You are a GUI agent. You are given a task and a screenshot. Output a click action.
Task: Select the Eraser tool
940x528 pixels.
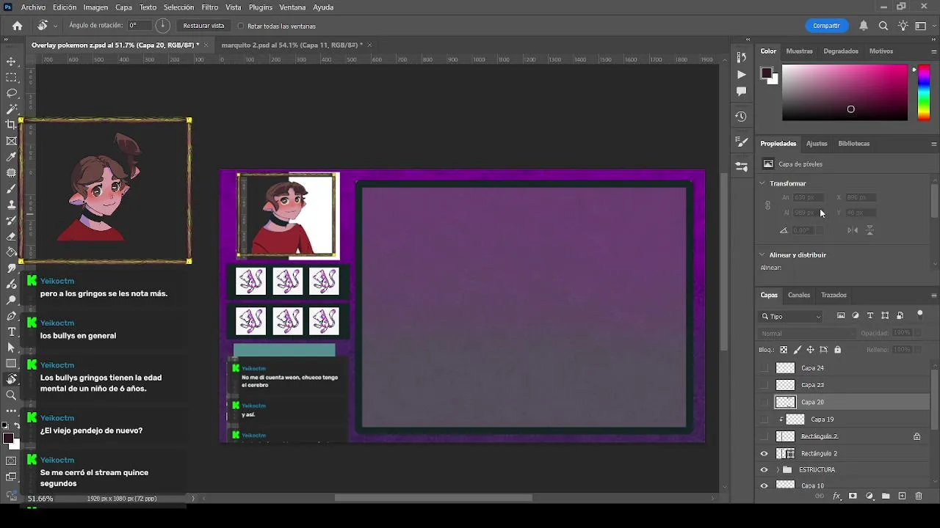(11, 236)
